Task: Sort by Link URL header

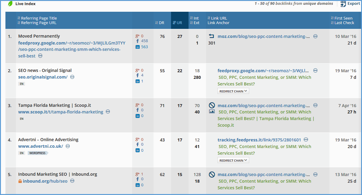Action: tap(217, 18)
